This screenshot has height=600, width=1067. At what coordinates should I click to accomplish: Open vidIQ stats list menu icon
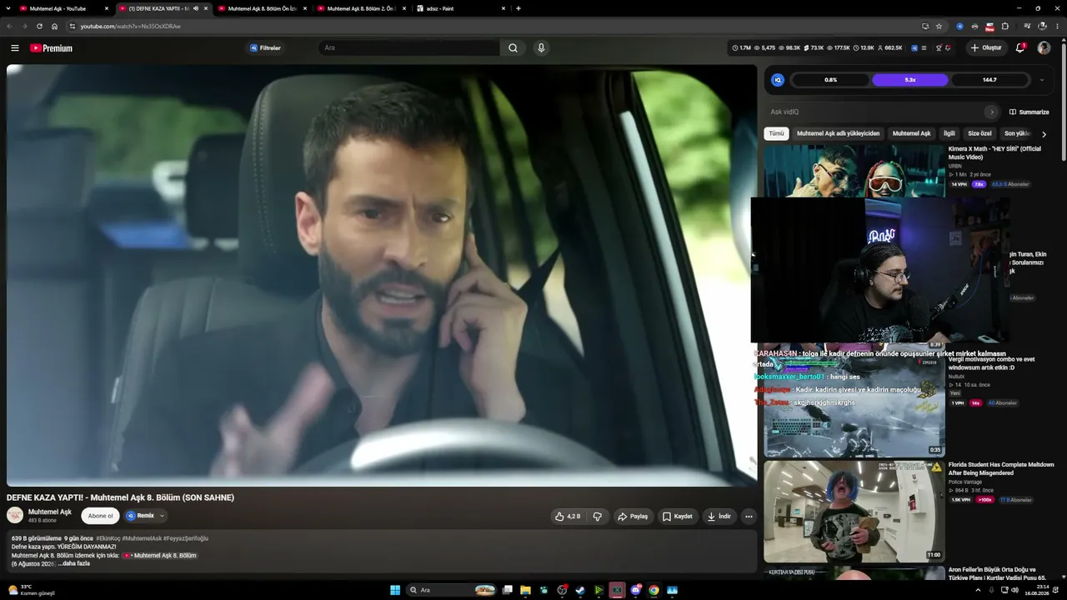pyautogui.click(x=924, y=48)
